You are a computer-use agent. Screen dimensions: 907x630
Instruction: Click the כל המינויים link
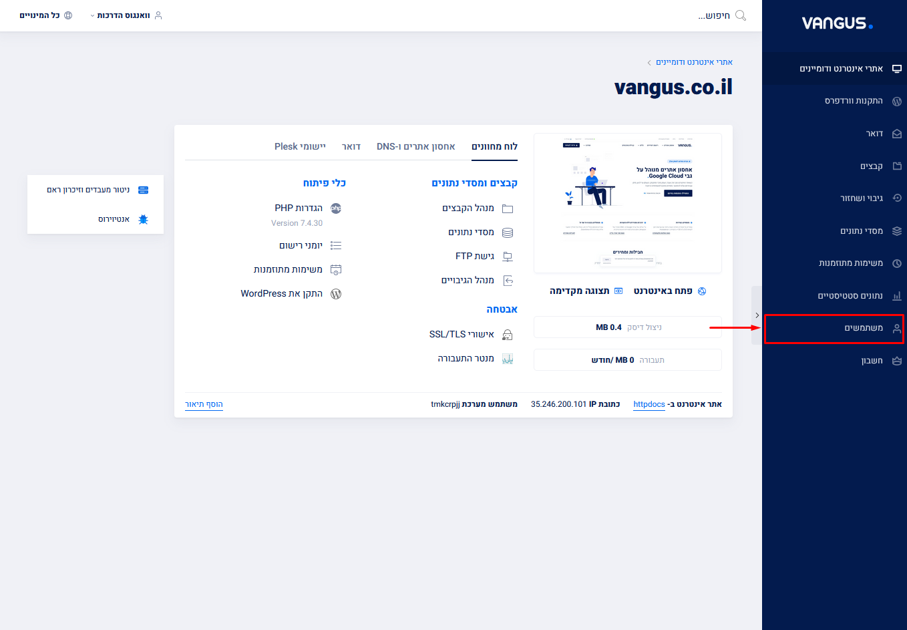(39, 15)
